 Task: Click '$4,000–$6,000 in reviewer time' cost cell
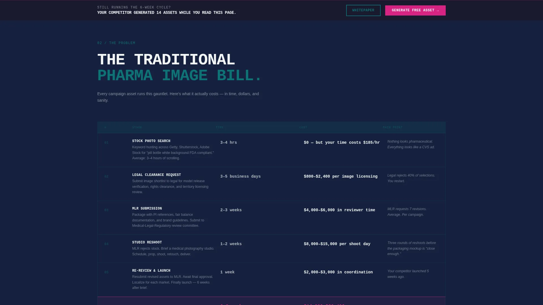(x=339, y=210)
